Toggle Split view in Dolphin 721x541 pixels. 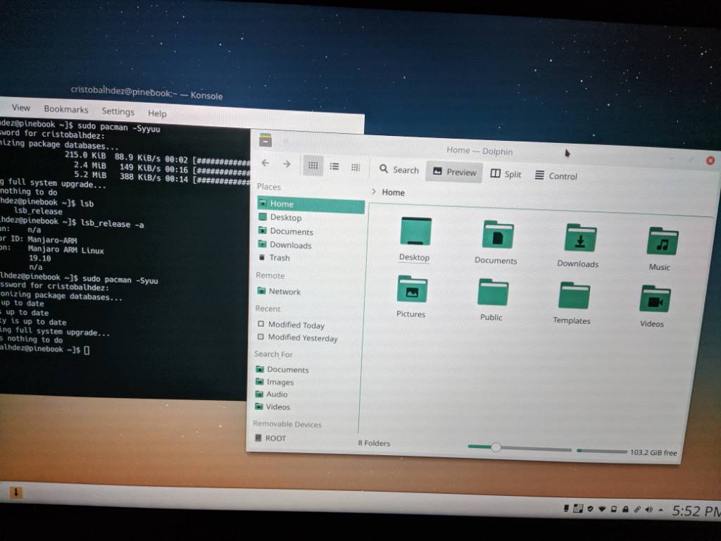click(506, 174)
